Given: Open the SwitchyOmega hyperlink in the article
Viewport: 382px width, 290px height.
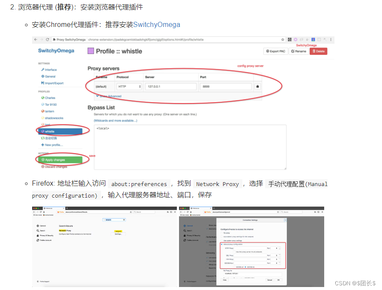Looking at the screenshot, I should pos(157,24).
